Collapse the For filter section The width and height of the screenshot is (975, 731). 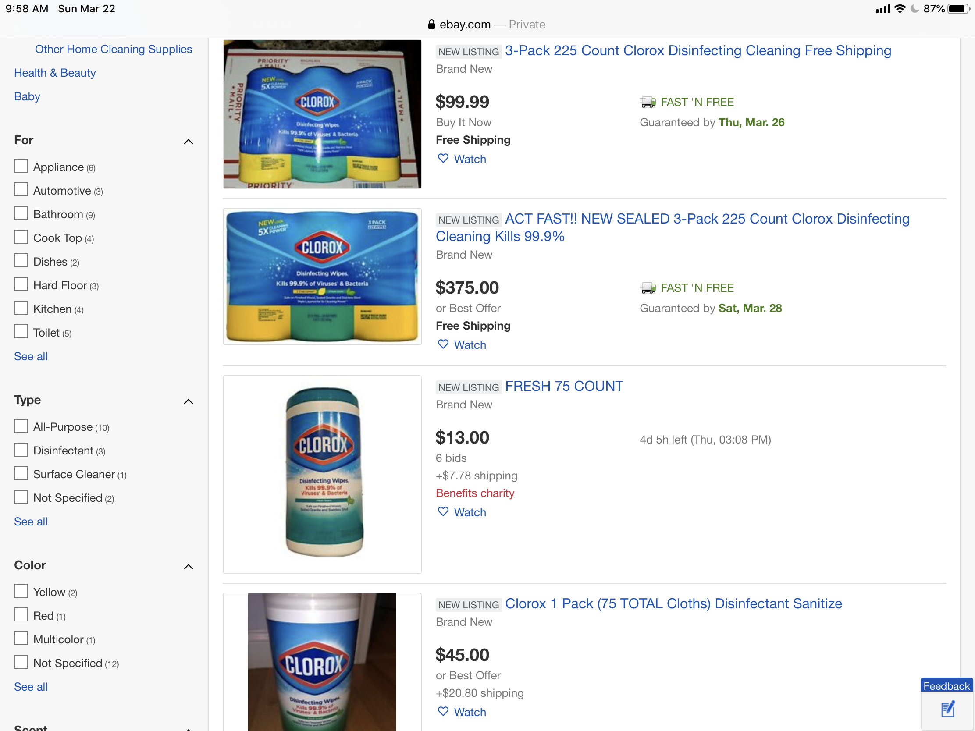coord(188,142)
